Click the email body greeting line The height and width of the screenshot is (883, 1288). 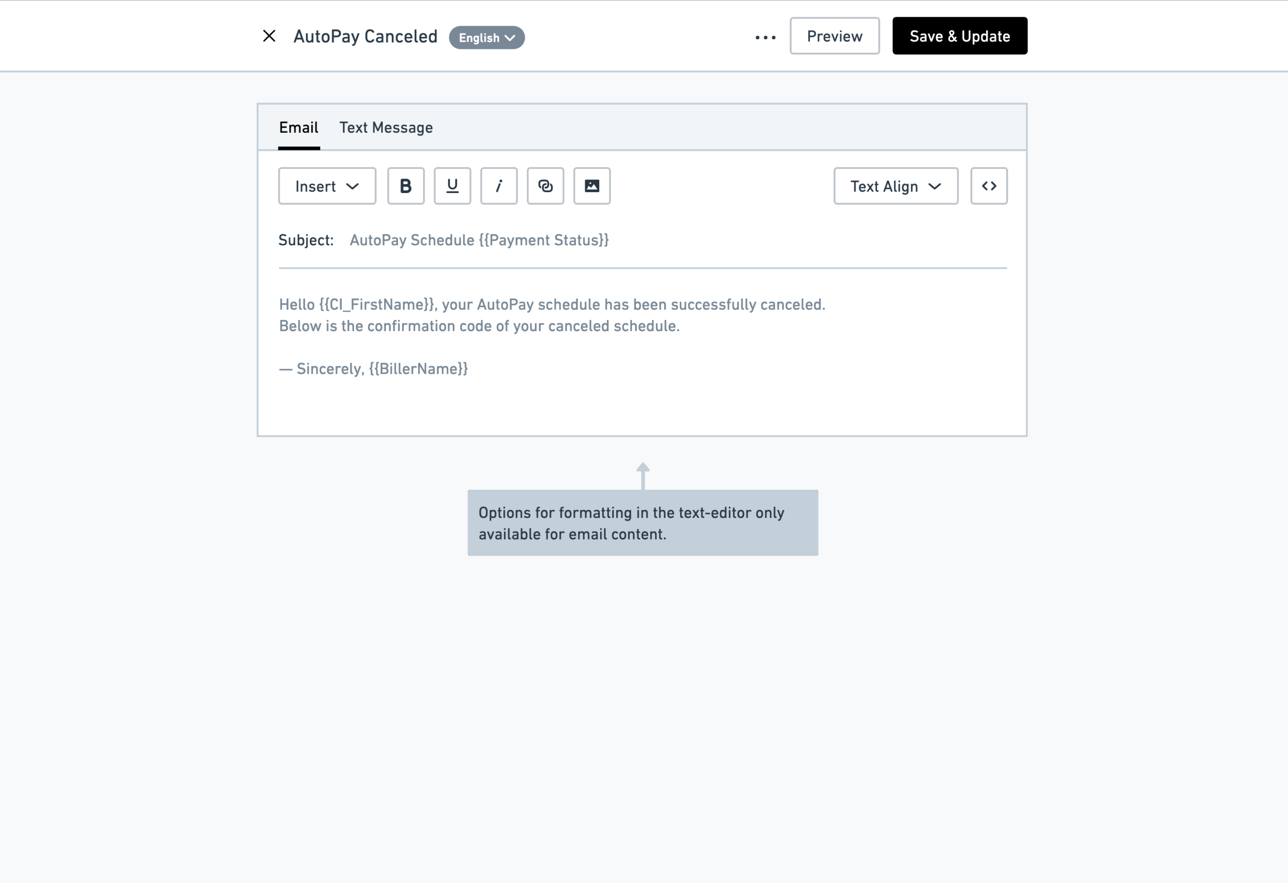pyautogui.click(x=552, y=304)
